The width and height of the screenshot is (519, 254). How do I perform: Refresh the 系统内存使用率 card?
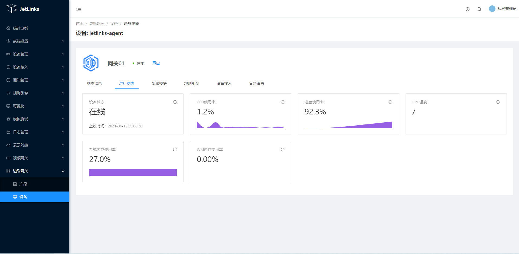(175, 150)
